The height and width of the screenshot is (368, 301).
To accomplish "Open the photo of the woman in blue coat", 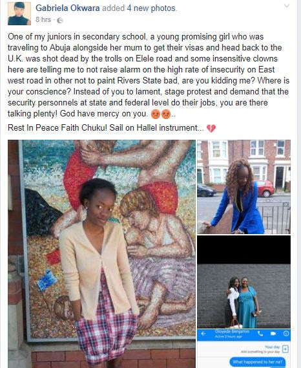I will click(x=244, y=187).
